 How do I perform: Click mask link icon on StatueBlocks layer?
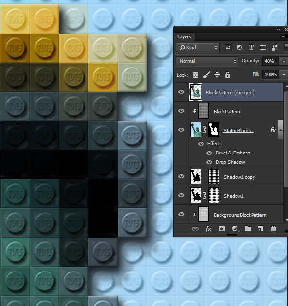tap(204, 130)
